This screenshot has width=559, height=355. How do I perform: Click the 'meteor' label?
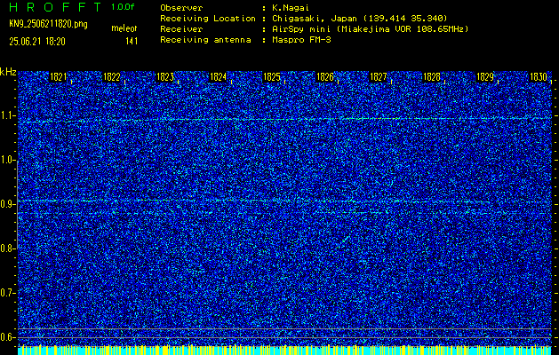(x=124, y=28)
